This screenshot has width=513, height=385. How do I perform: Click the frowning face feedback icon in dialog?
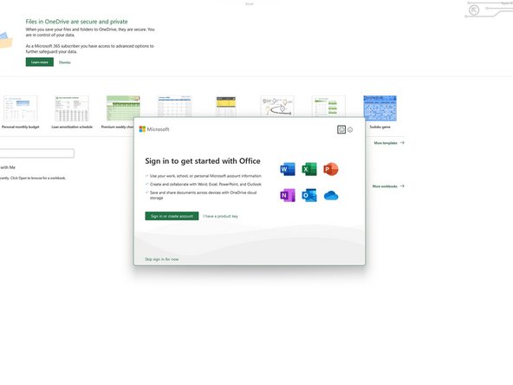(350, 130)
